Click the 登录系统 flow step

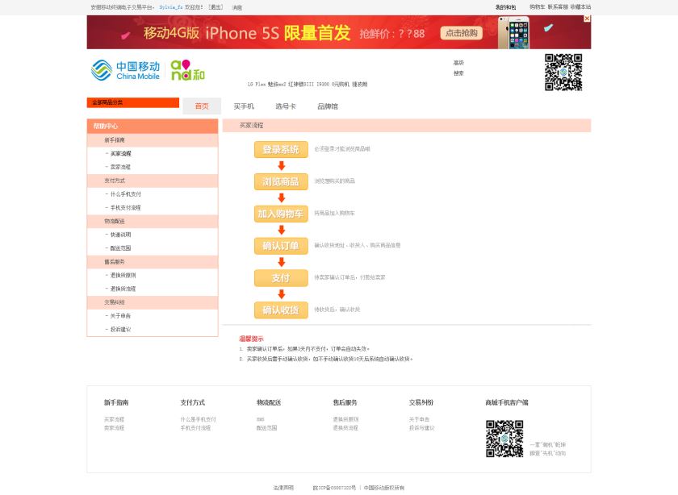[x=281, y=149]
